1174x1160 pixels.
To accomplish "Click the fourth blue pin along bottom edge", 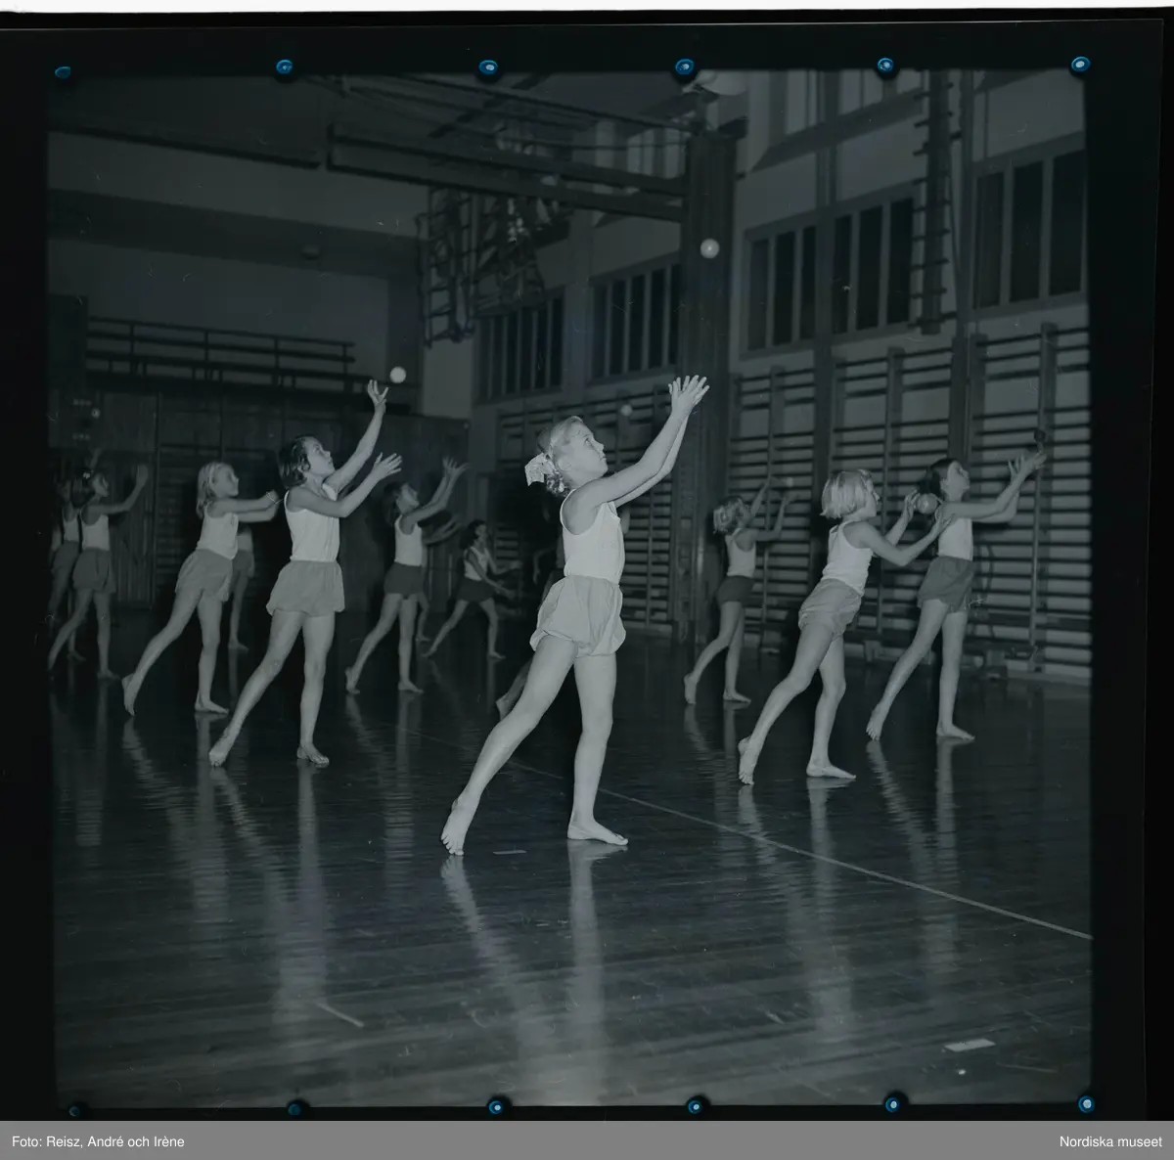I will point(695,1105).
